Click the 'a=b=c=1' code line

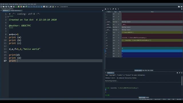14,34
